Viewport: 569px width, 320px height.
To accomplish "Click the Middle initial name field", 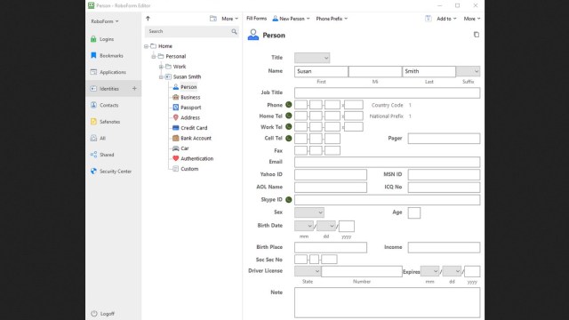I will pos(375,71).
